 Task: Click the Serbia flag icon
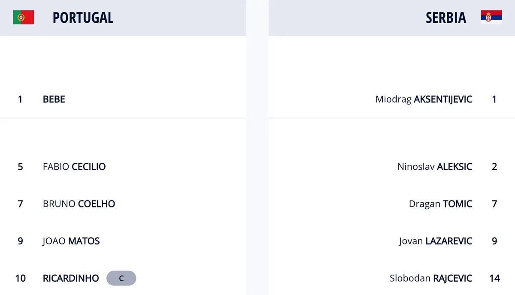[491, 18]
